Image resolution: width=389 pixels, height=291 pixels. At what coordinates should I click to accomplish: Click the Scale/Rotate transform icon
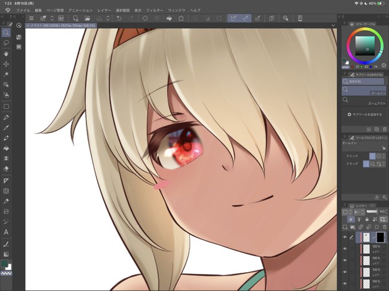point(181,18)
